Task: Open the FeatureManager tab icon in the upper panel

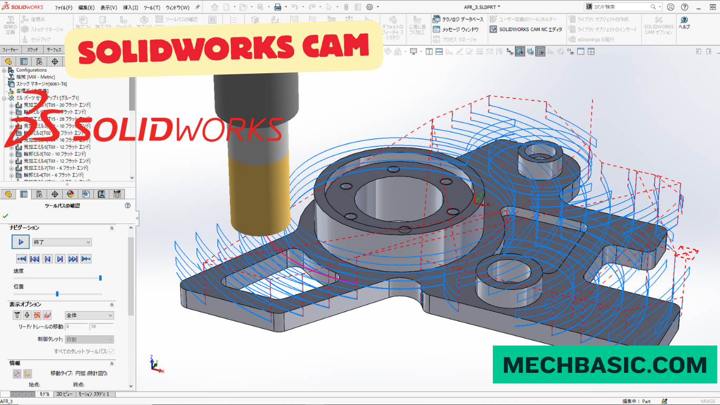Action: click(8, 61)
